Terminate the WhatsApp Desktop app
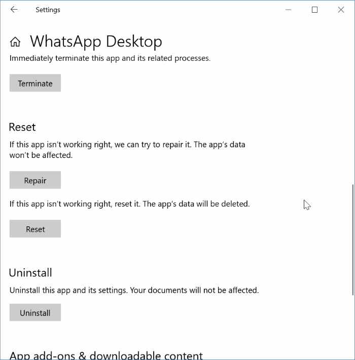The image size is (355, 360). point(35,83)
